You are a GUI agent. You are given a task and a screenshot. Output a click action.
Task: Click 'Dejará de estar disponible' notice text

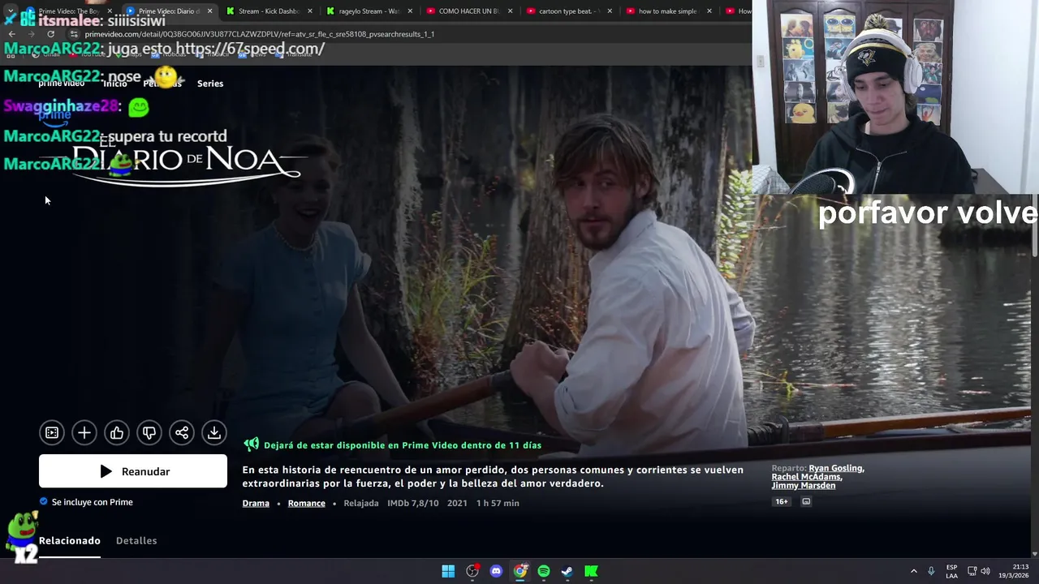tap(403, 445)
